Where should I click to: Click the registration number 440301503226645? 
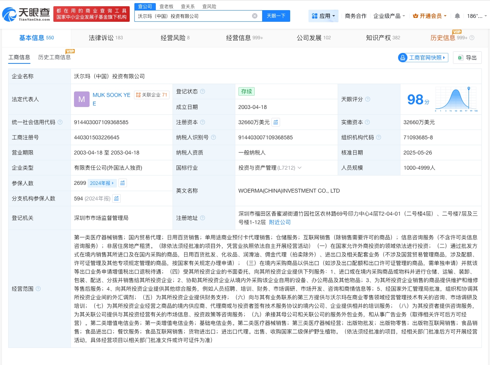click(96, 137)
